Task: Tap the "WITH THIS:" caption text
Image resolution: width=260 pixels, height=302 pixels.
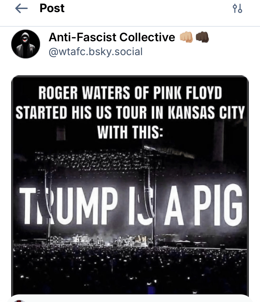Action: pyautogui.click(x=130, y=132)
